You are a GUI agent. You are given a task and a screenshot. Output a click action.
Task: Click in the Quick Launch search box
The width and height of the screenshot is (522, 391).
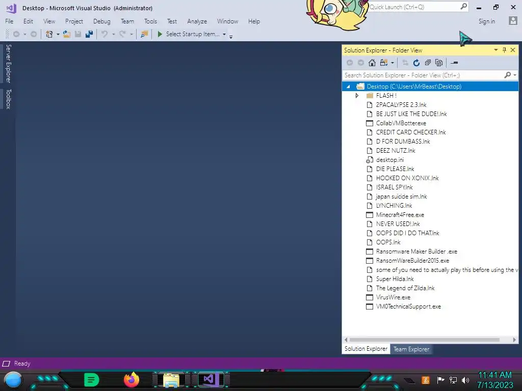tap(414, 7)
